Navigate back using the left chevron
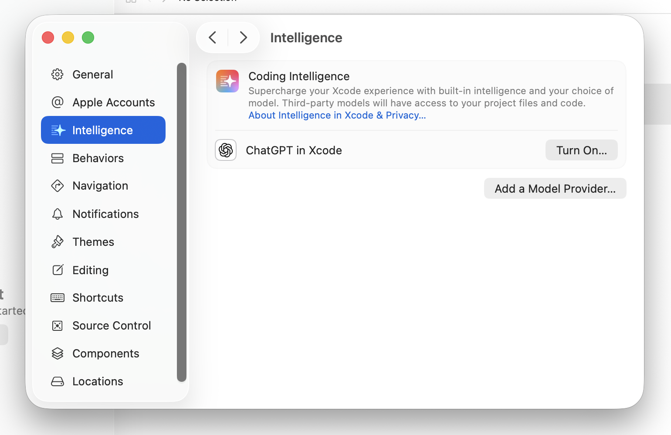Screen dimensions: 671x435 pos(212,37)
